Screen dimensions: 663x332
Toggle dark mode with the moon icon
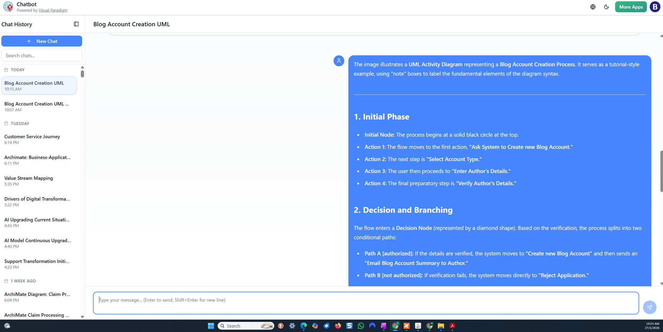click(x=606, y=7)
